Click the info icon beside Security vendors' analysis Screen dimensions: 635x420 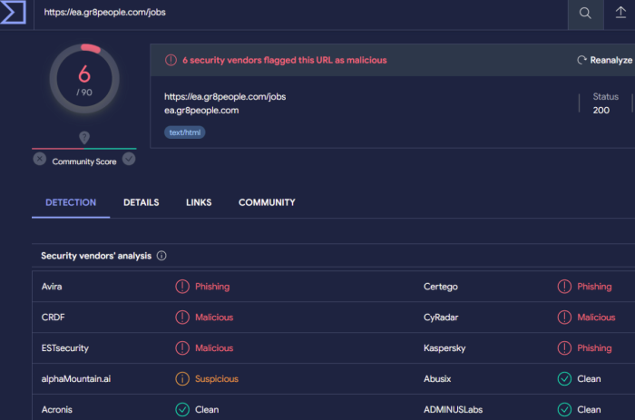click(x=161, y=256)
